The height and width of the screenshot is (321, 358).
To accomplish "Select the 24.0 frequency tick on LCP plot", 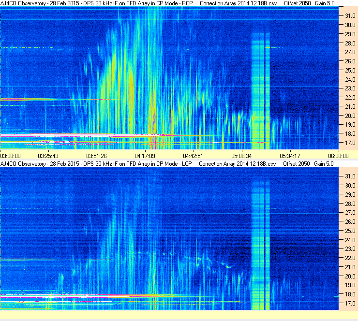I will tap(350, 240).
